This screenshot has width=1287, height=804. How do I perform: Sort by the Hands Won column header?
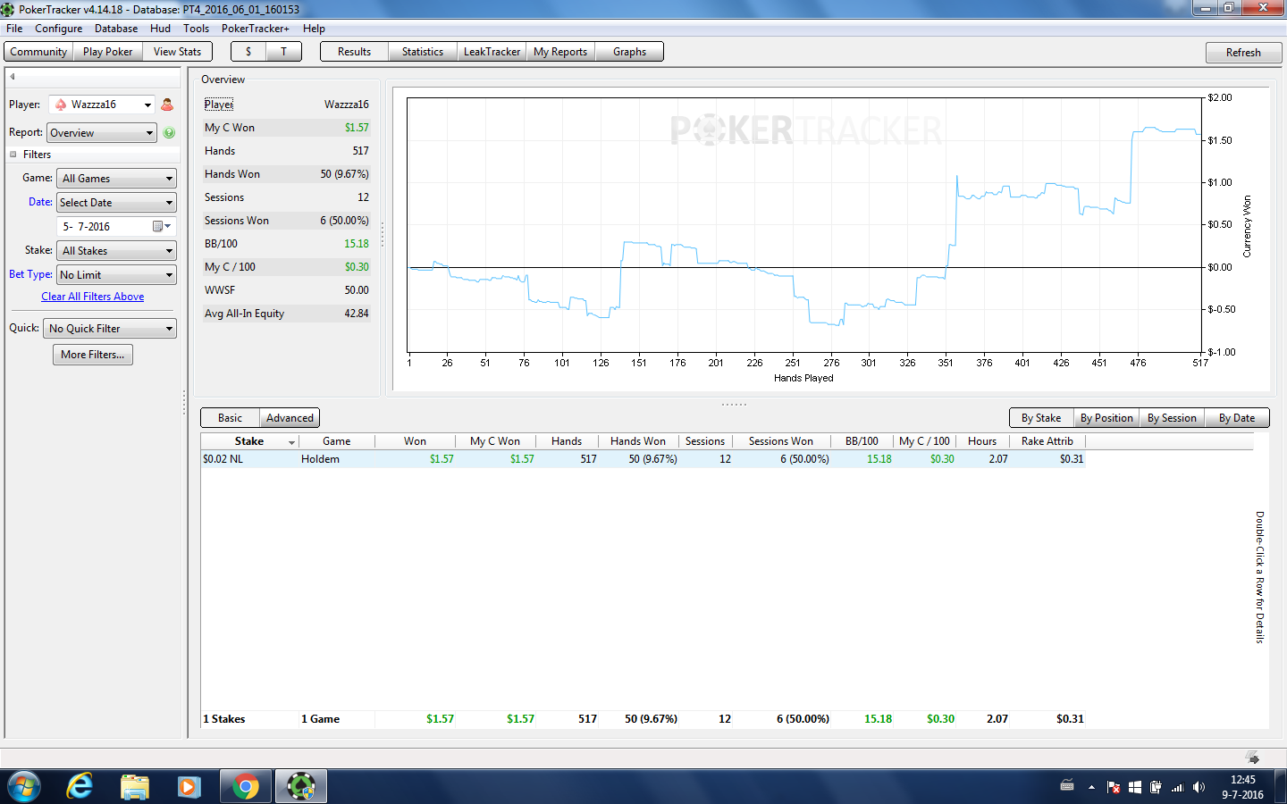coord(638,441)
